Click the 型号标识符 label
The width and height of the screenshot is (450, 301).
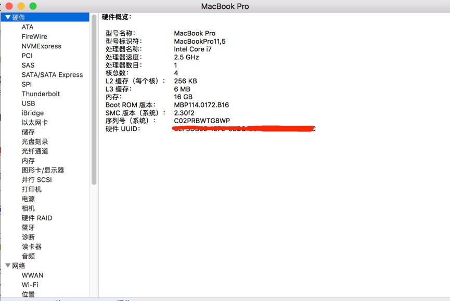pyautogui.click(x=124, y=41)
